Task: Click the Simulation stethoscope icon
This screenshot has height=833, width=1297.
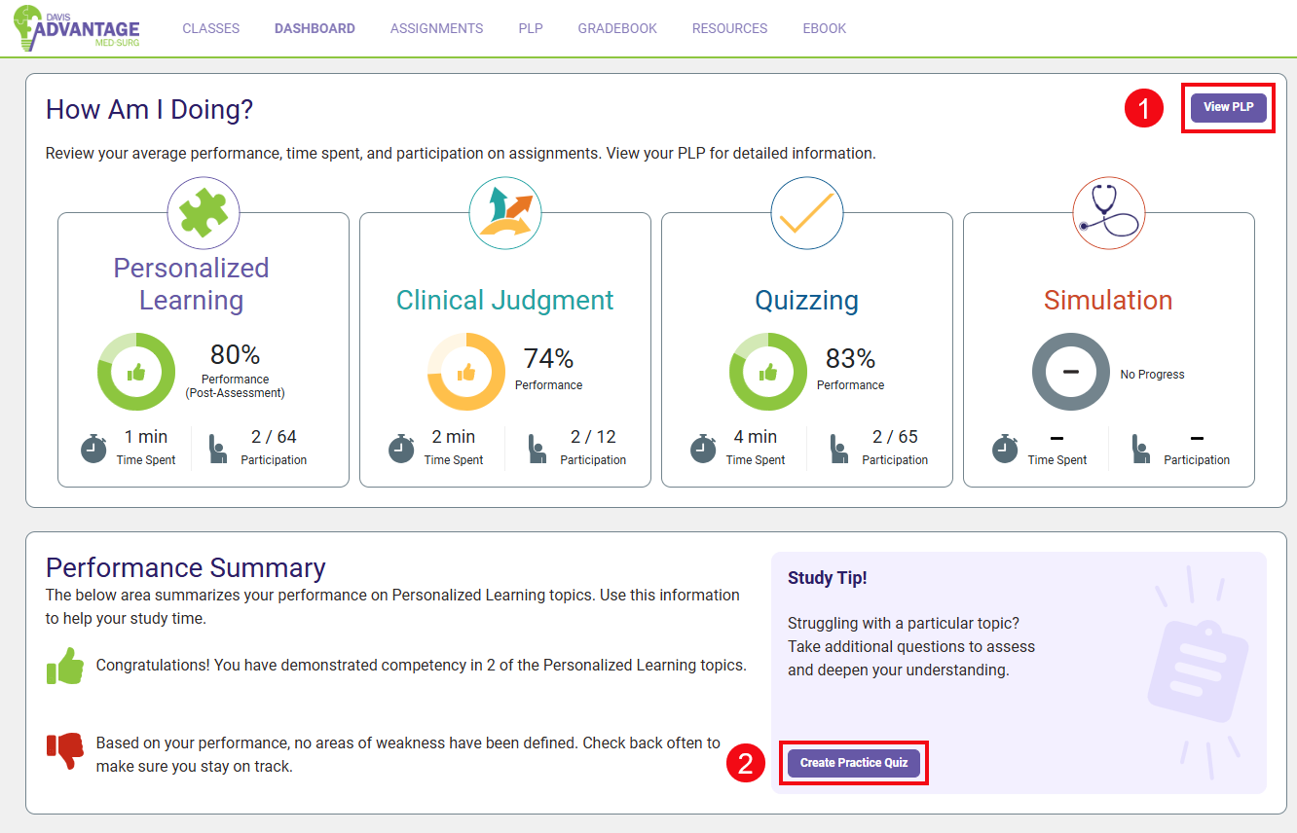Action: [1109, 213]
